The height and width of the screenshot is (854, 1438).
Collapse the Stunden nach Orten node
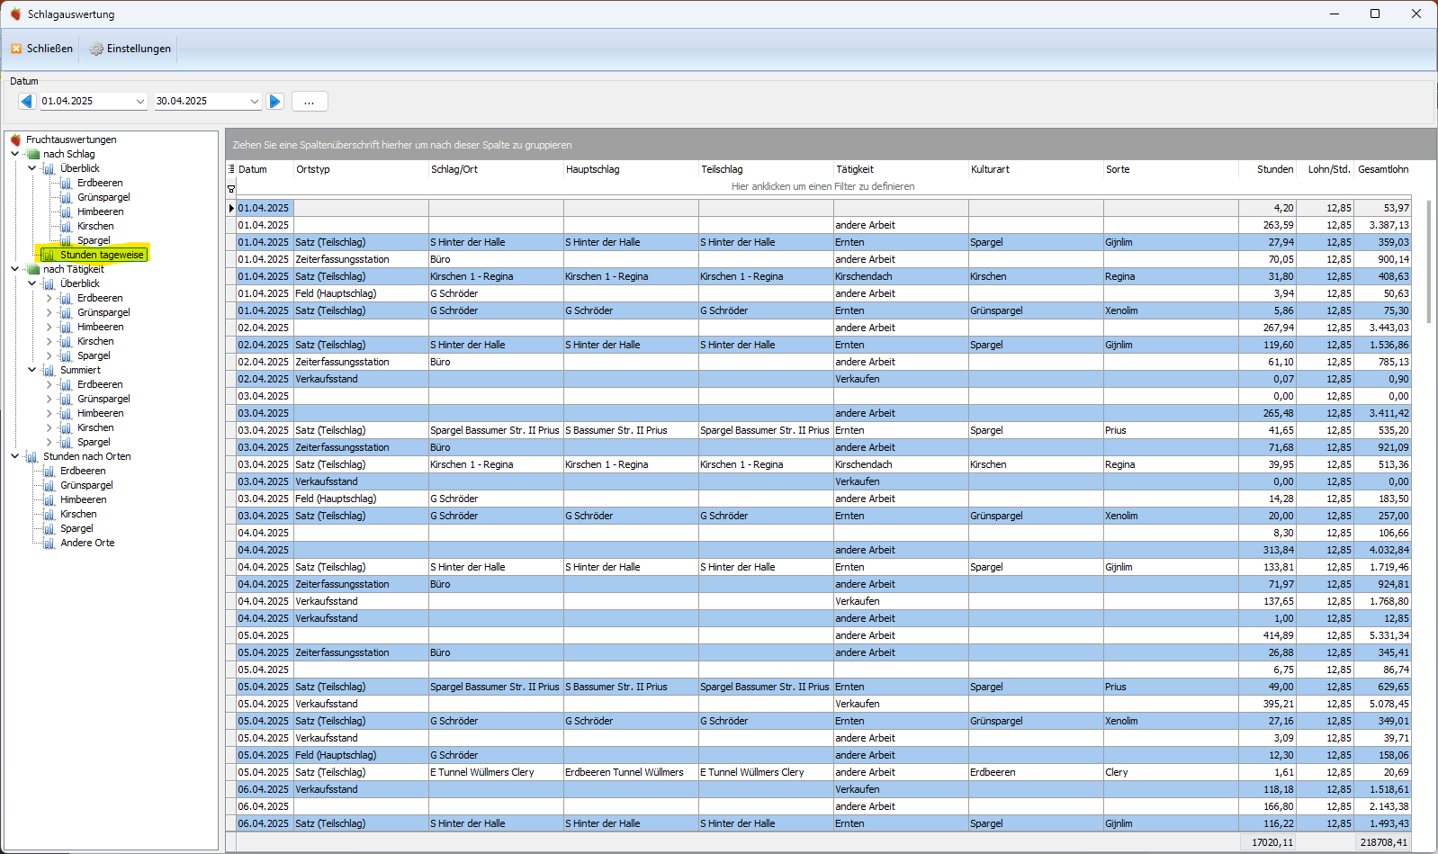[14, 456]
